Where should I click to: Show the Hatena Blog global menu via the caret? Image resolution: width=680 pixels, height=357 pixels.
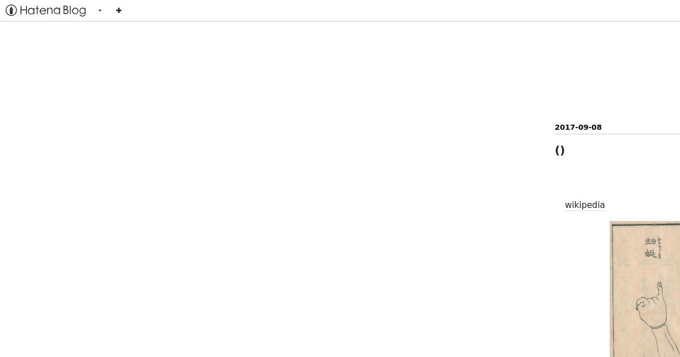pos(100,10)
